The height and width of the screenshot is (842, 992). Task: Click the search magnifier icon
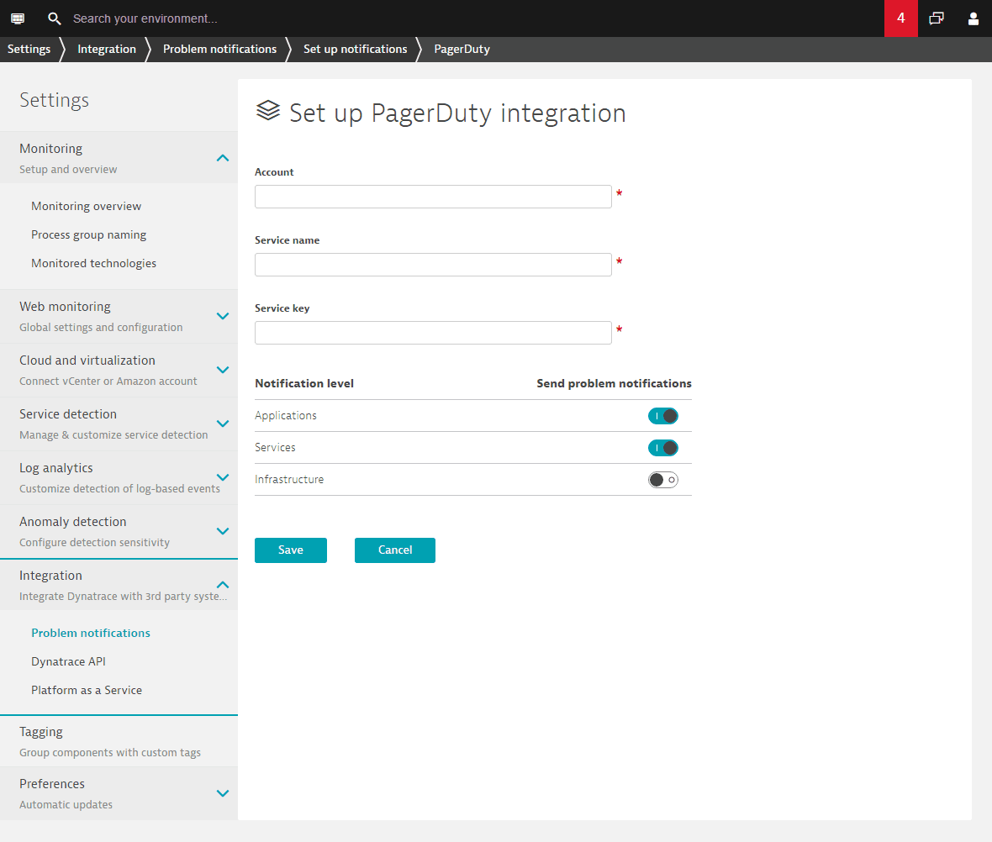[x=55, y=18]
